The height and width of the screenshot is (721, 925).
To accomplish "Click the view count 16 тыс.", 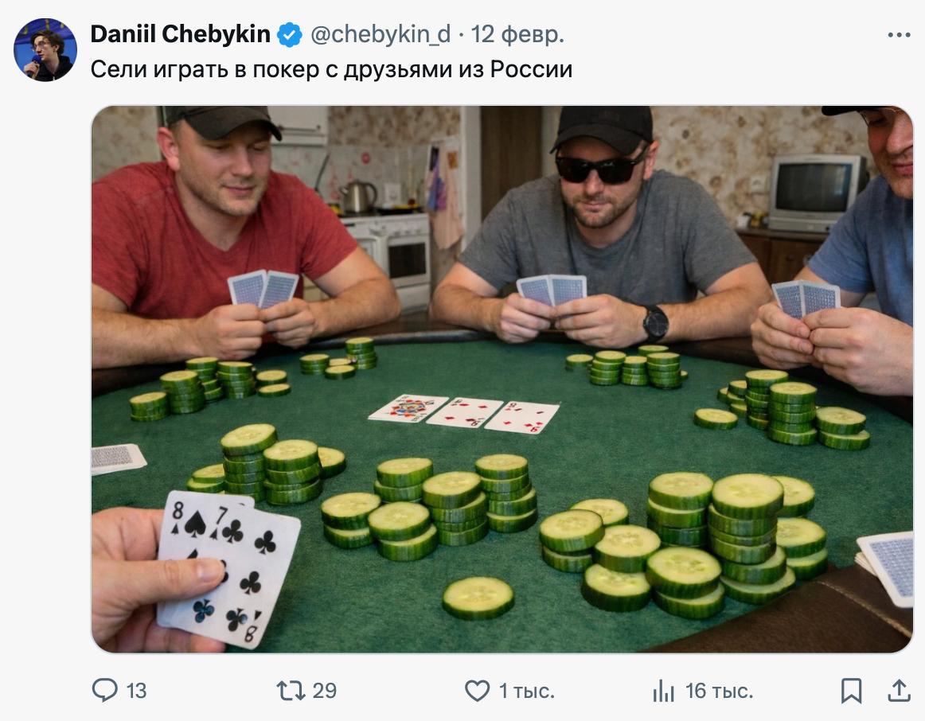I will click(719, 691).
